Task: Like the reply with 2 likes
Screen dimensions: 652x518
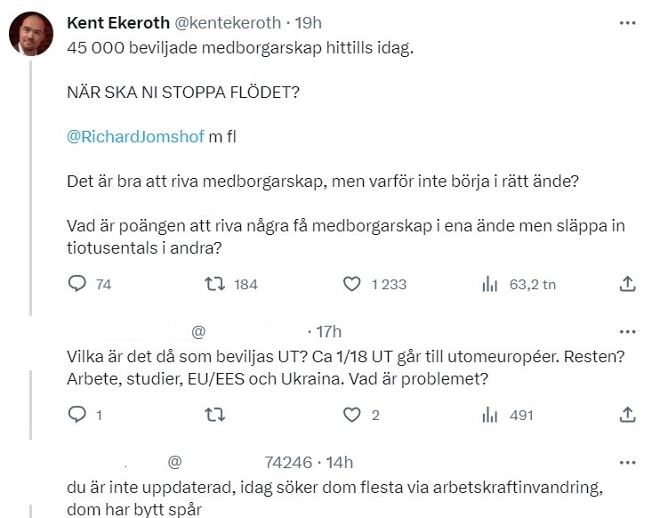Action: 353,414
